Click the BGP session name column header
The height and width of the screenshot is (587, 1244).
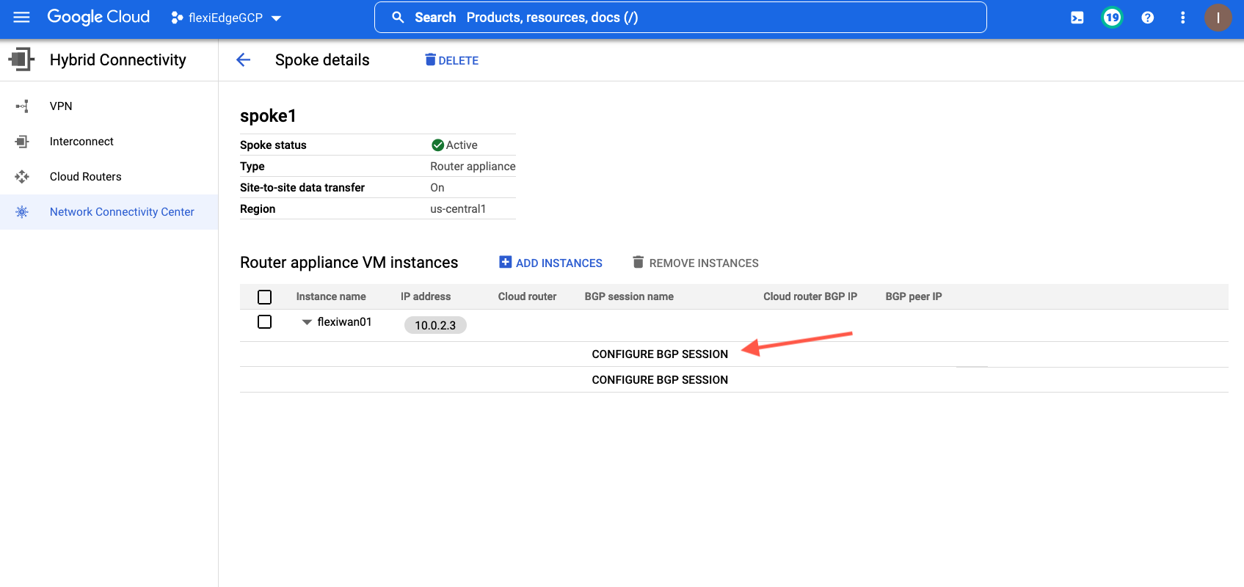(x=629, y=296)
